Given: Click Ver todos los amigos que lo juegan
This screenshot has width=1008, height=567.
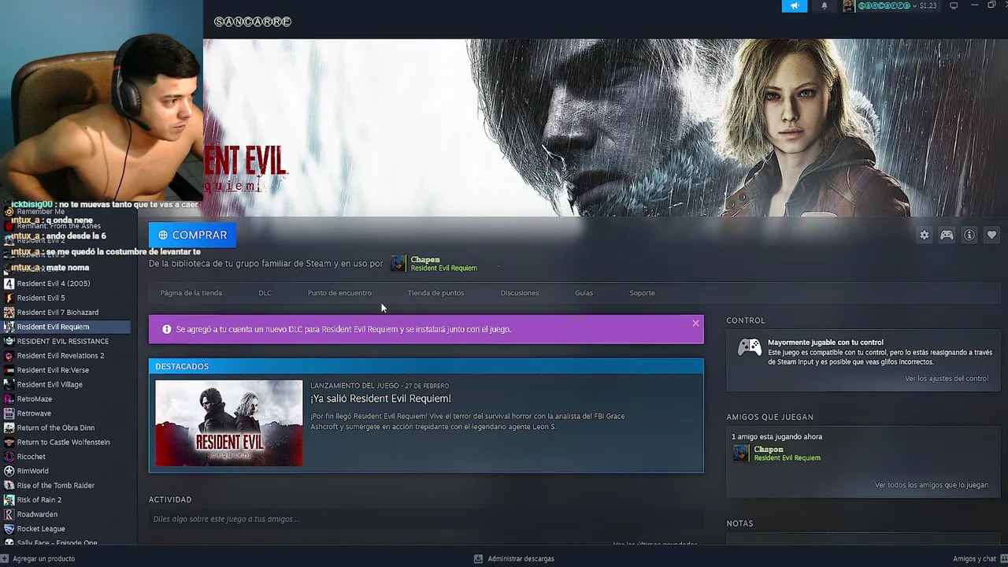Looking at the screenshot, I should click(932, 485).
